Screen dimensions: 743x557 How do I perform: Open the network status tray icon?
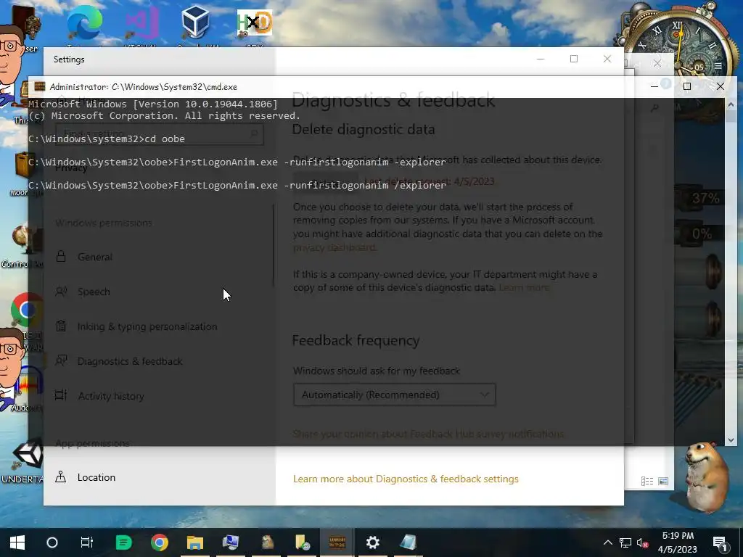[x=625, y=542]
